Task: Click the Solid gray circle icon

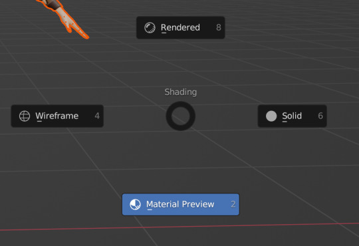Action: (271, 116)
